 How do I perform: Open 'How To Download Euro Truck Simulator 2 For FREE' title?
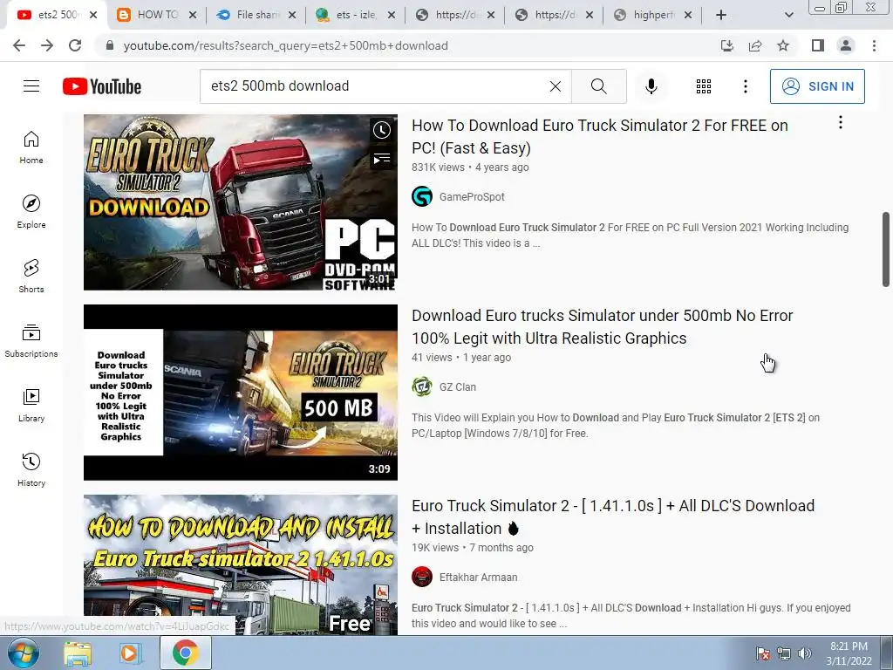(x=600, y=137)
